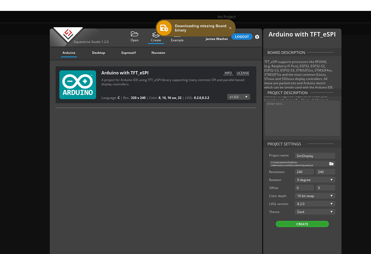View the LICENSE for the Arduino project
371x254 pixels.
(x=242, y=73)
